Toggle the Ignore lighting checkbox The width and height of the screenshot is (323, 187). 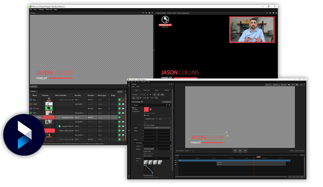point(144,156)
